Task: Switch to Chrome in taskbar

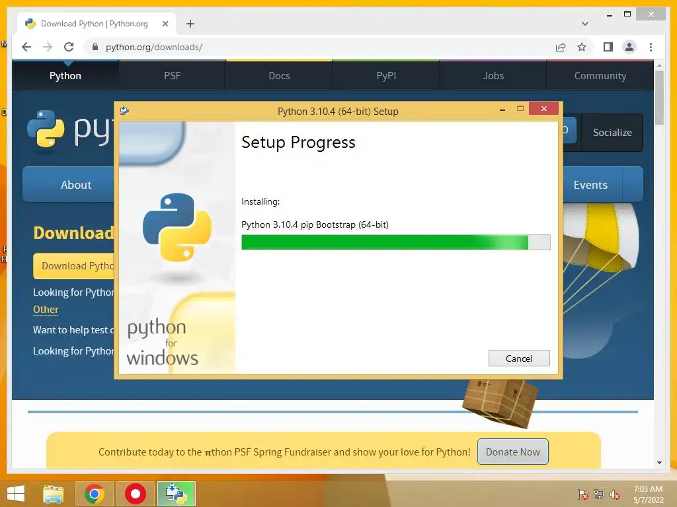Action: click(95, 494)
